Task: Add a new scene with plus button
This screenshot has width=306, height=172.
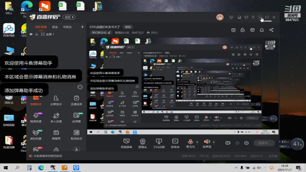Action: 82,27
